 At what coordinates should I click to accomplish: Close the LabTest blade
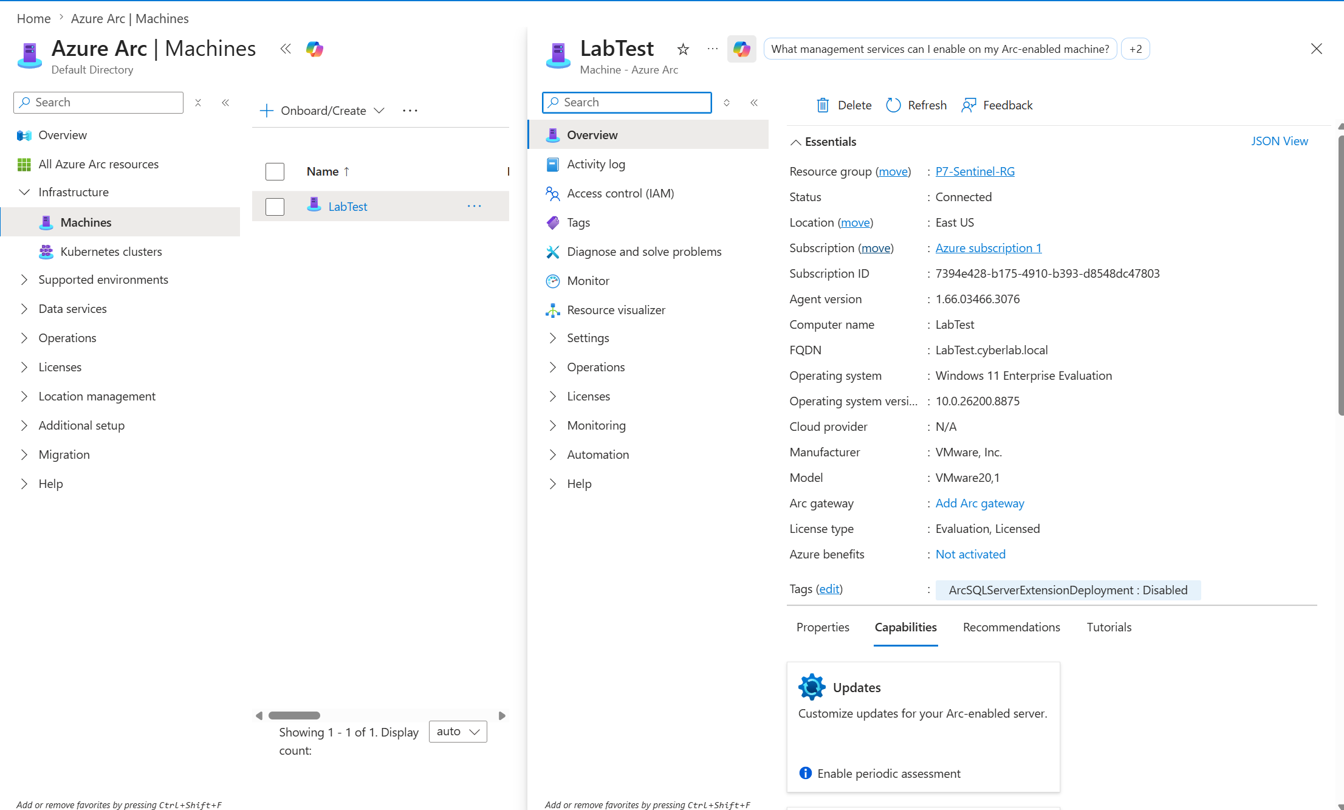(x=1317, y=49)
